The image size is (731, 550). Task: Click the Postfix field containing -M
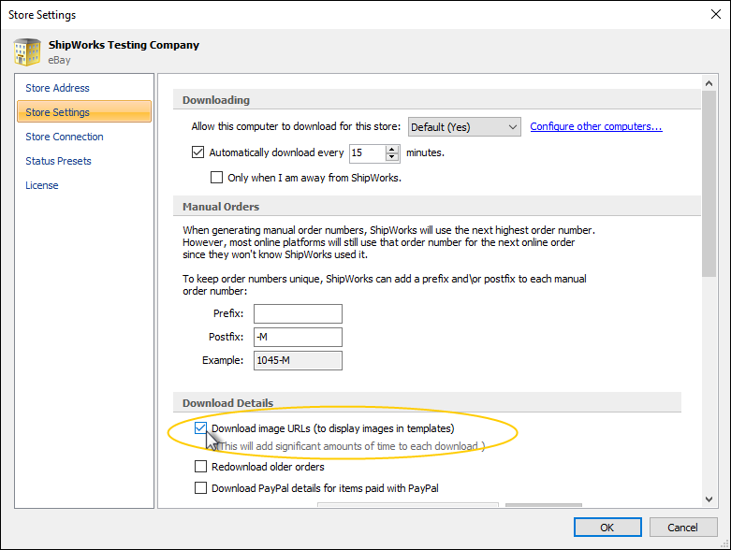click(x=298, y=337)
